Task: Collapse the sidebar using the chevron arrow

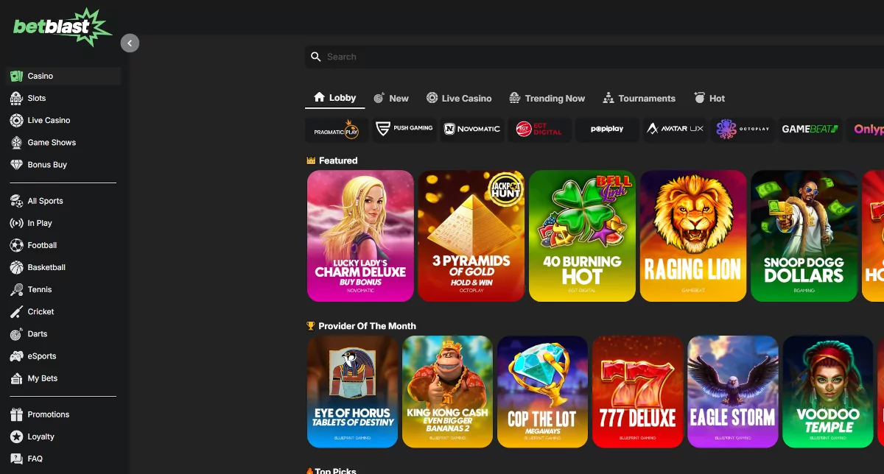Action: click(x=130, y=43)
